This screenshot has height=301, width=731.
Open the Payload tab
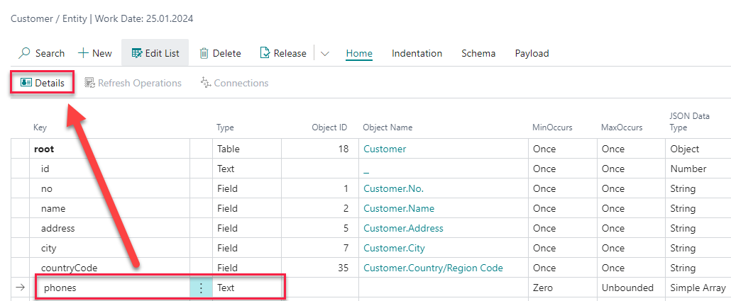coord(532,53)
